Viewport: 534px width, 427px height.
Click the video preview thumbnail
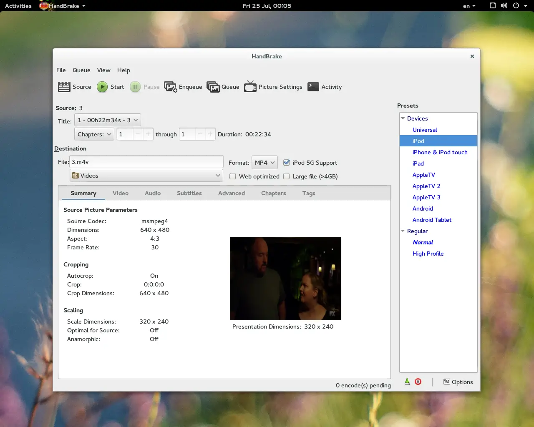pos(285,279)
